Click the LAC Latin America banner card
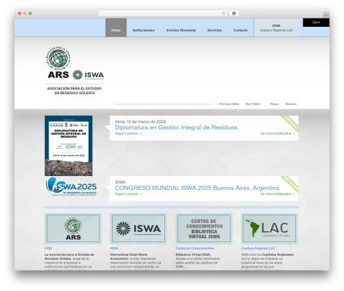Screen dimensions: 344x291 point(270,228)
